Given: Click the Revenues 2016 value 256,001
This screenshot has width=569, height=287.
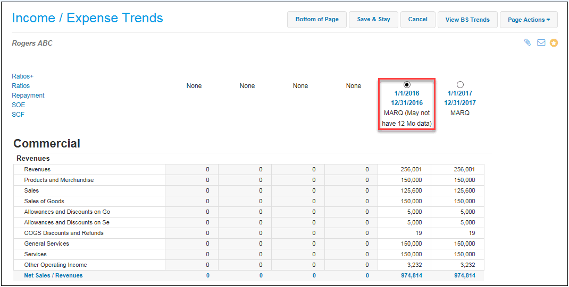Looking at the screenshot, I should (412, 169).
